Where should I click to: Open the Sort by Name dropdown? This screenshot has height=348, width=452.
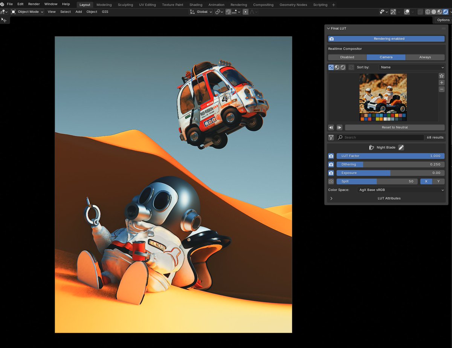click(412, 67)
